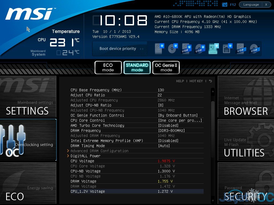Click the CPU temperature reading
Screen dimensions: 274x205
(x=64, y=42)
